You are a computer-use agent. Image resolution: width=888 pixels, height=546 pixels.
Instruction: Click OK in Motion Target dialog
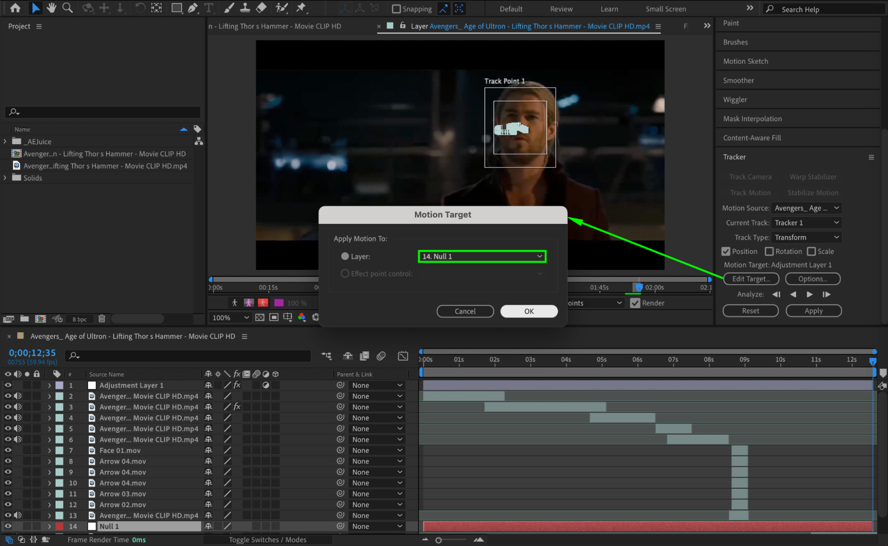(529, 311)
